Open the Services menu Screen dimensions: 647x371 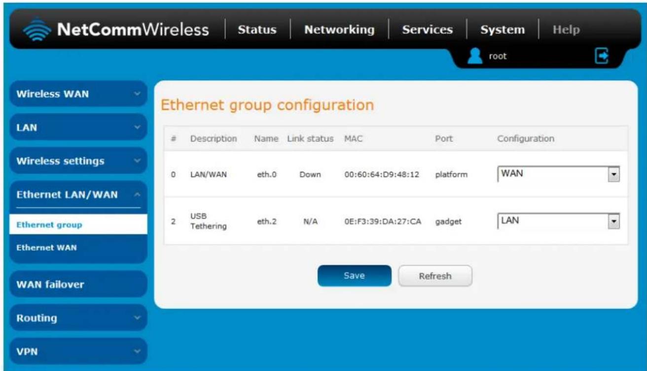point(427,30)
